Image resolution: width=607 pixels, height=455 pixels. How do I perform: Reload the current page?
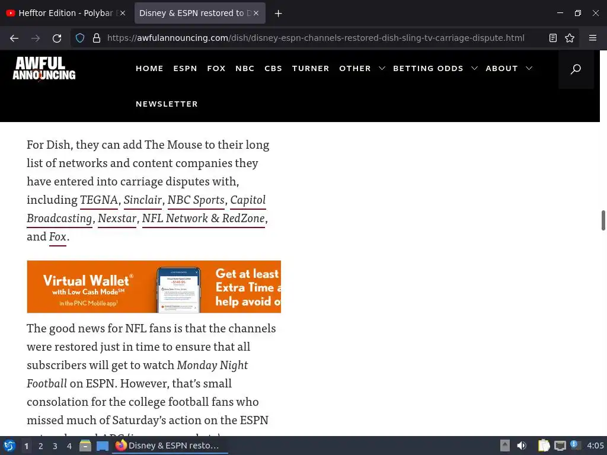(x=57, y=38)
